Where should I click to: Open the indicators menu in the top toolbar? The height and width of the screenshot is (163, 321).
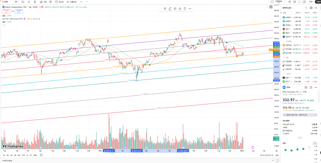(43, 2)
